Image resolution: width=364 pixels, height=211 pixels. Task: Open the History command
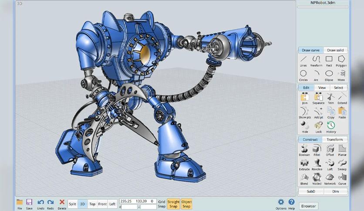pyautogui.click(x=331, y=127)
